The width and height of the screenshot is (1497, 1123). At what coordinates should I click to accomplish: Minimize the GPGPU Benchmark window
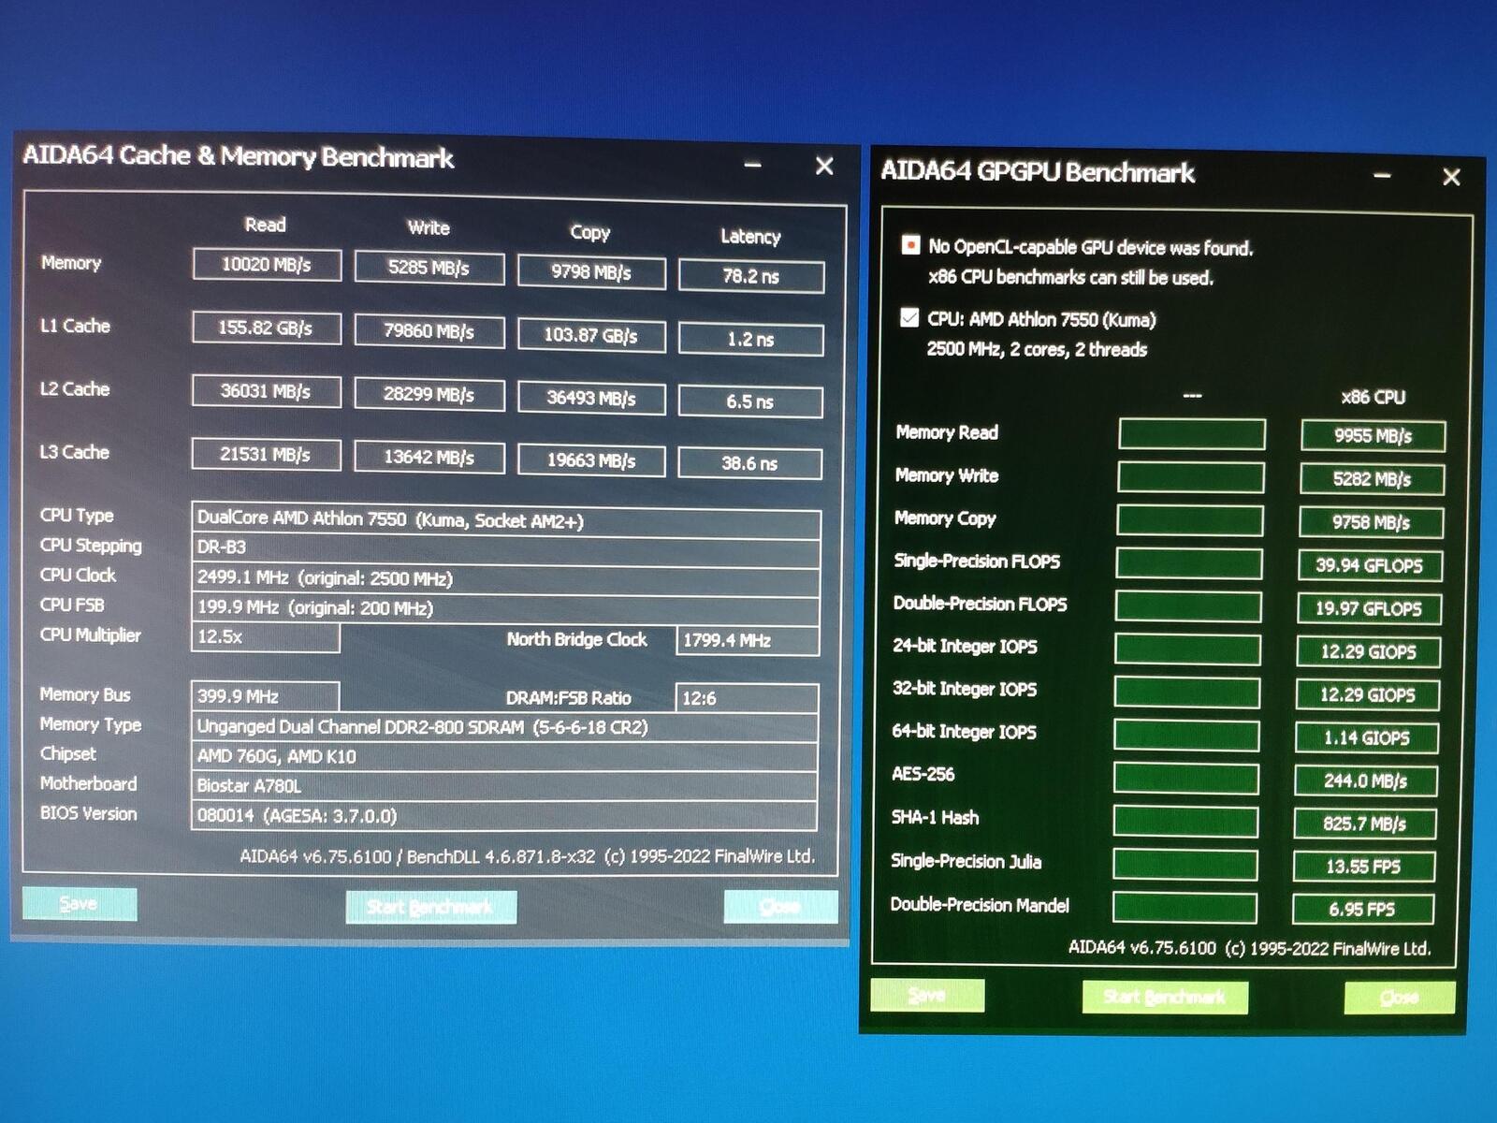(x=1382, y=176)
